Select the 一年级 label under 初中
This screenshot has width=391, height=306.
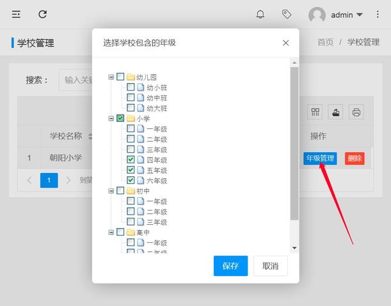coord(157,201)
